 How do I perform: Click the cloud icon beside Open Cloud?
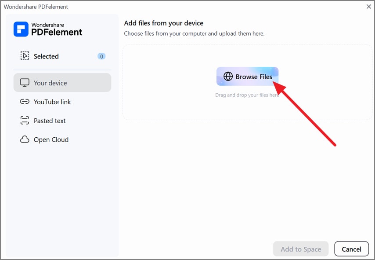pos(25,139)
